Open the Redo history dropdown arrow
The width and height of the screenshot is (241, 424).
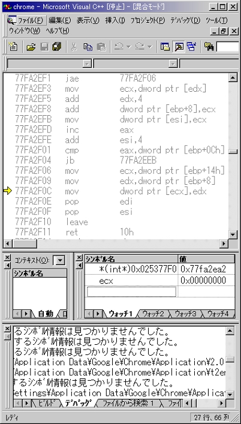tap(150, 47)
